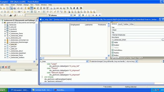Collapse the testaccess.pbl library node

point(2,23)
